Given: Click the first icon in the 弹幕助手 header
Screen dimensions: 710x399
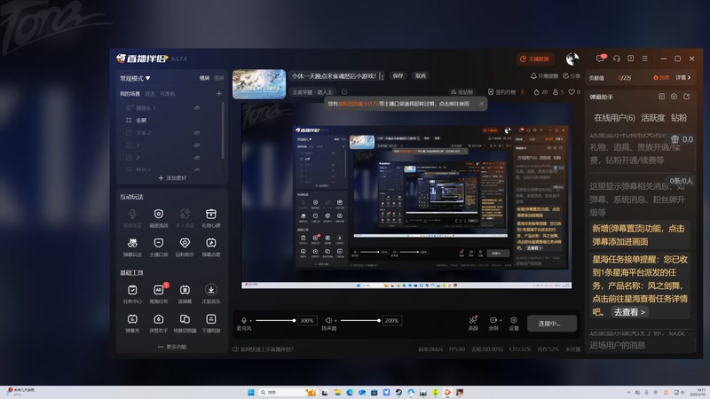Looking at the screenshot, I should (661, 97).
